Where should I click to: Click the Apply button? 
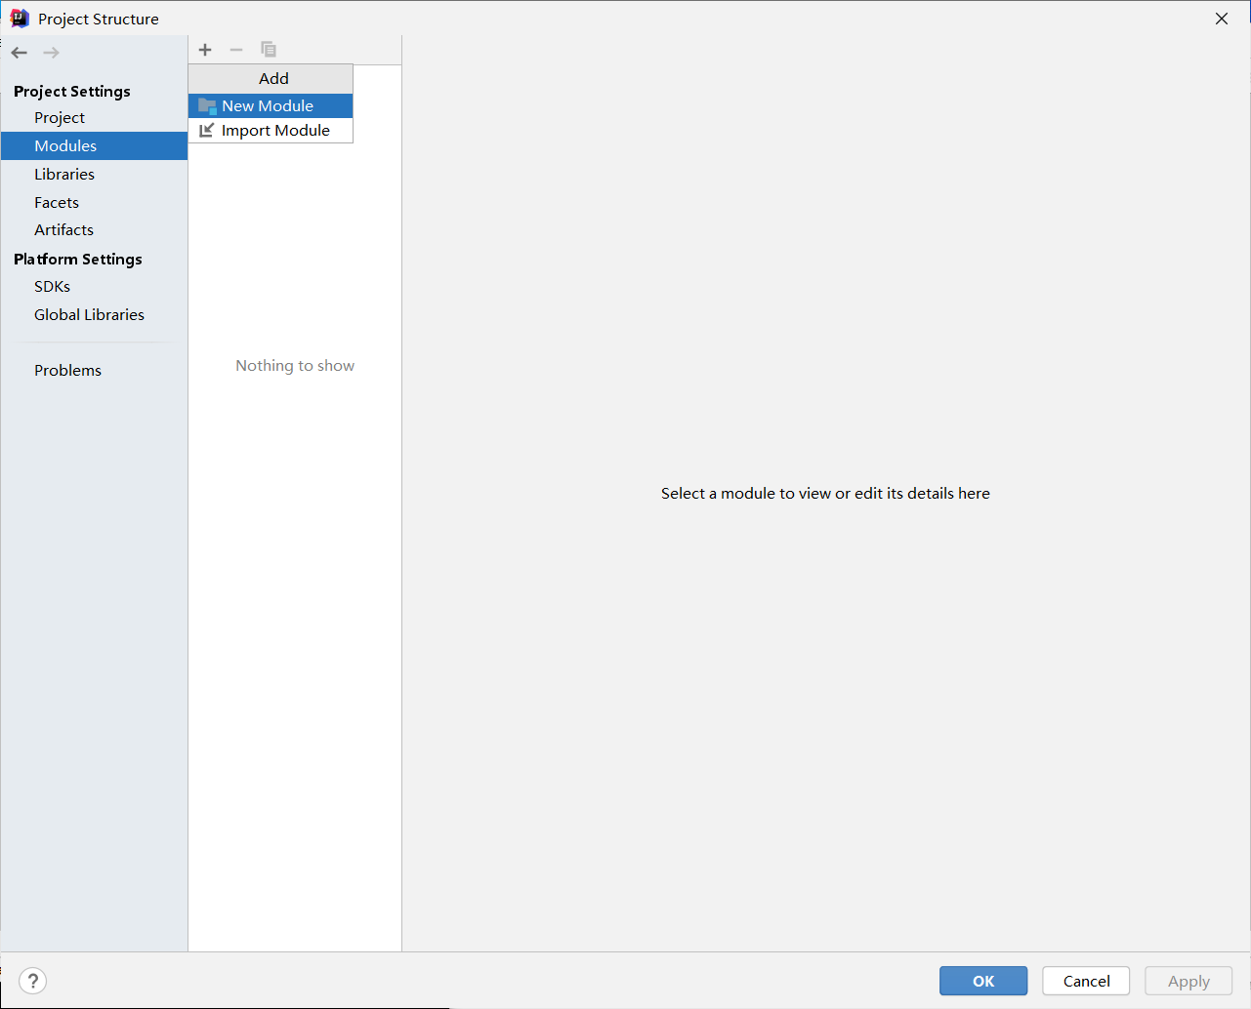point(1188,981)
